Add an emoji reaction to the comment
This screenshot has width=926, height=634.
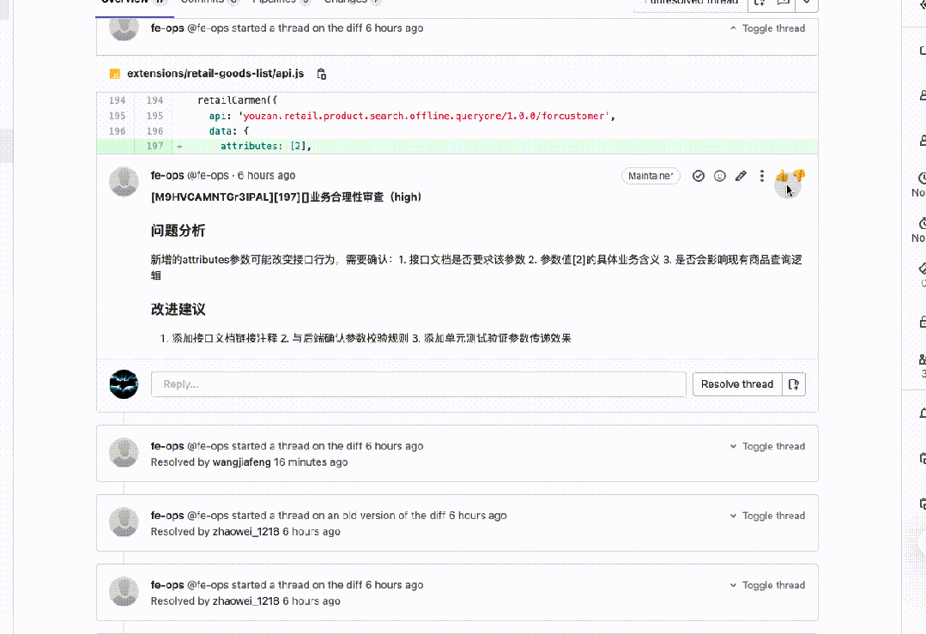[x=719, y=175]
